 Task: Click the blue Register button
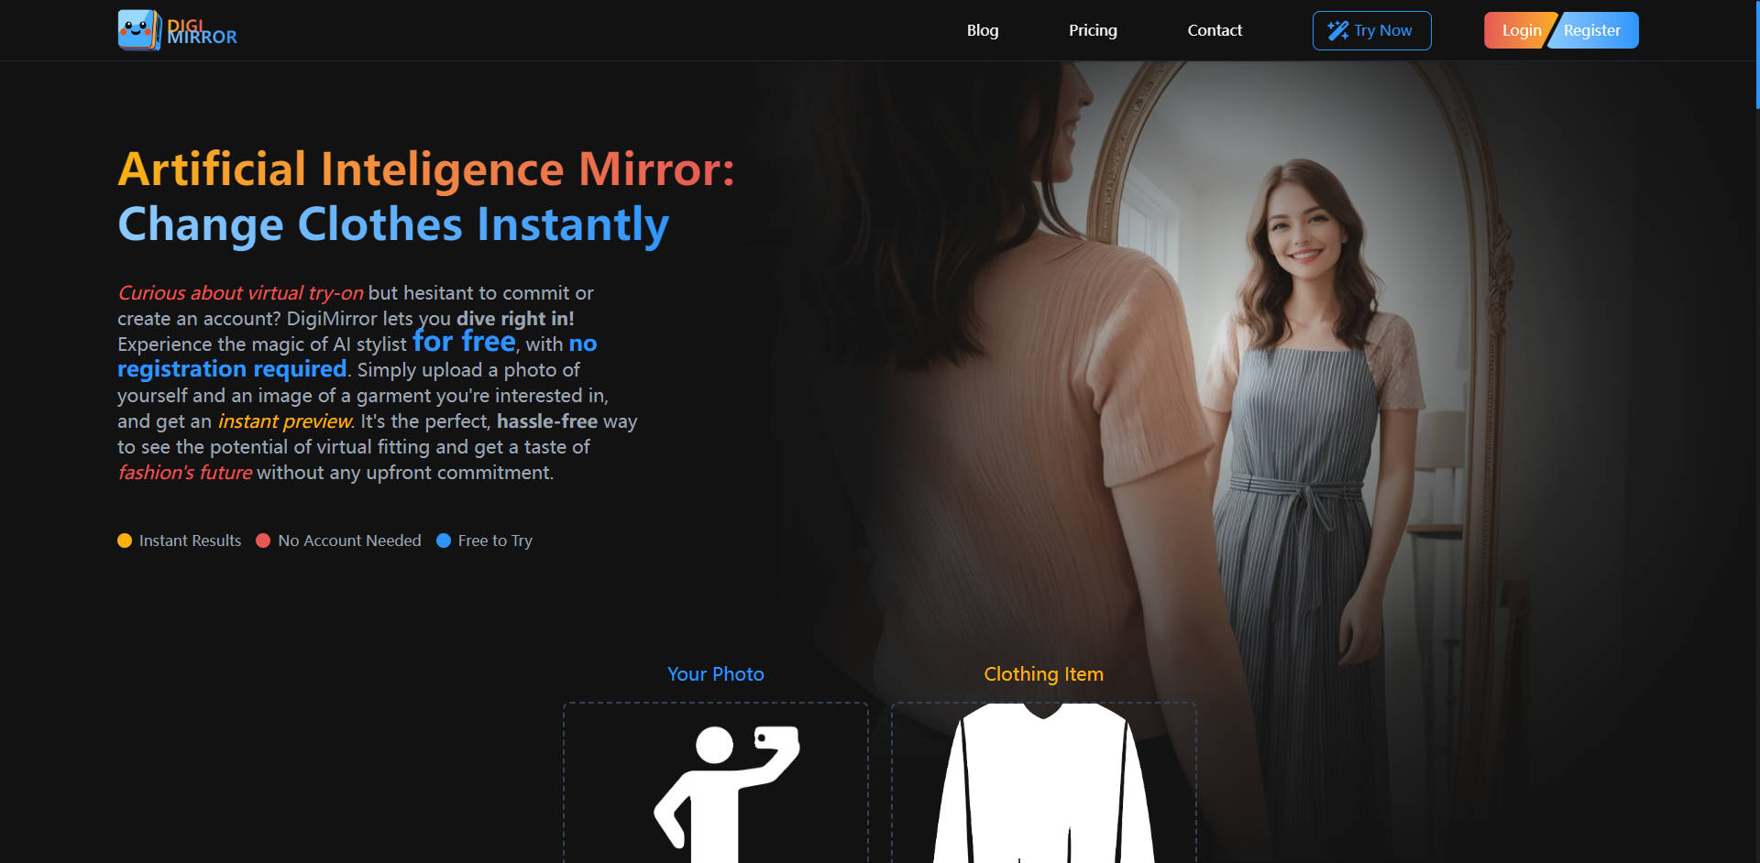[x=1593, y=29]
